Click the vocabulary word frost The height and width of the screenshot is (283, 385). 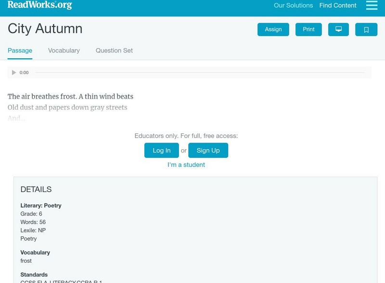pyautogui.click(x=26, y=261)
